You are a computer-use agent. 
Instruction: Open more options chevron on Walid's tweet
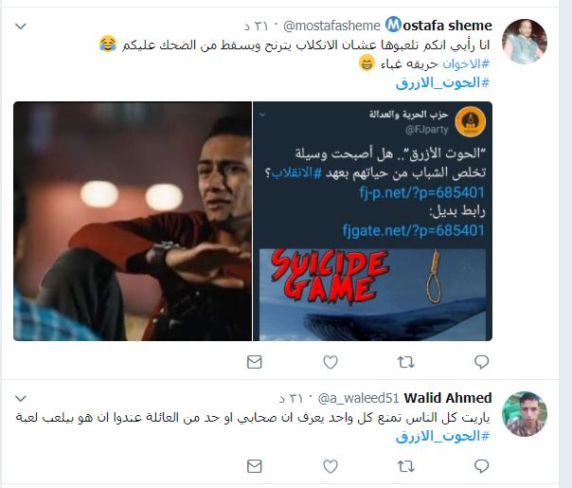click(21, 398)
